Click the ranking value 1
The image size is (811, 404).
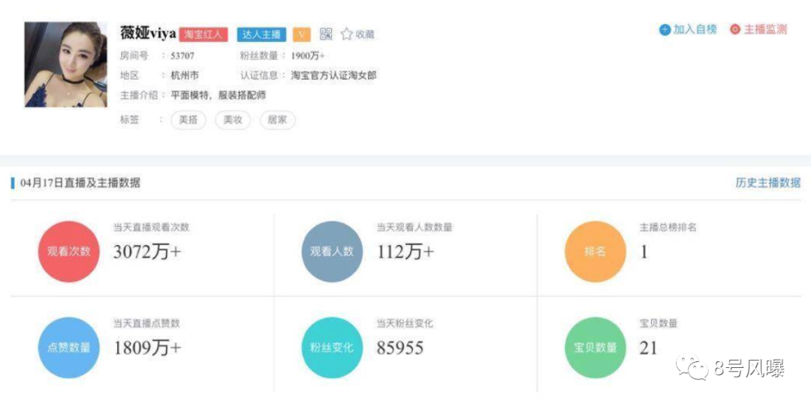(644, 252)
